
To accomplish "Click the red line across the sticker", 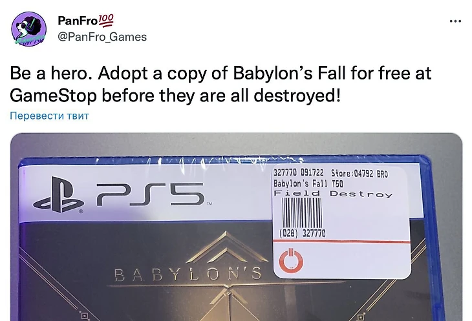I will tap(341, 241).
